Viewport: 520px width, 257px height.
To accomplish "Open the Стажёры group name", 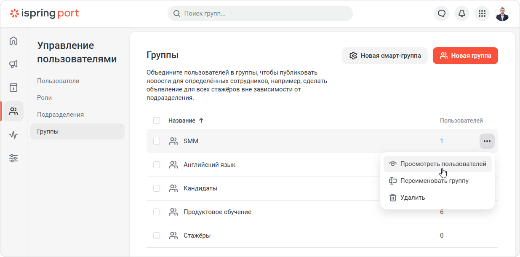I will 197,236.
